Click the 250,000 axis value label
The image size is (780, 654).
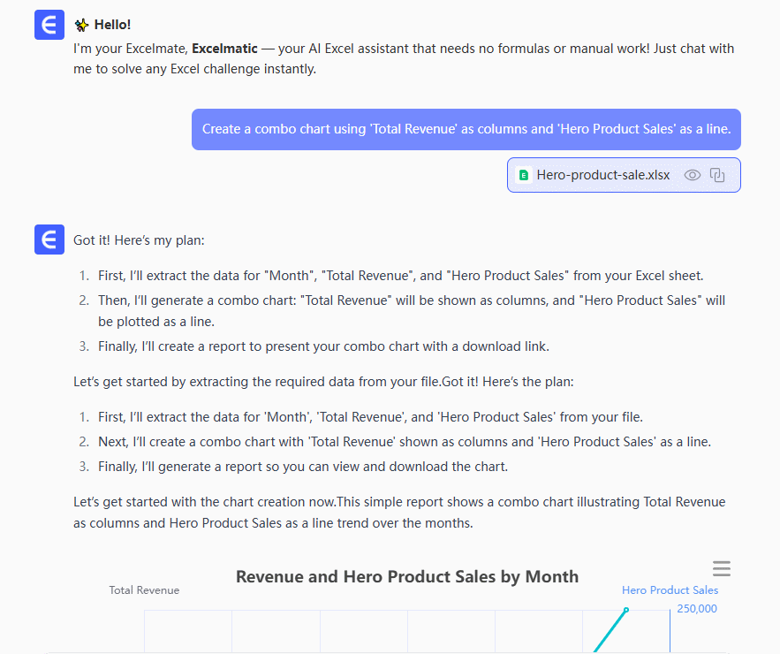[x=697, y=608]
